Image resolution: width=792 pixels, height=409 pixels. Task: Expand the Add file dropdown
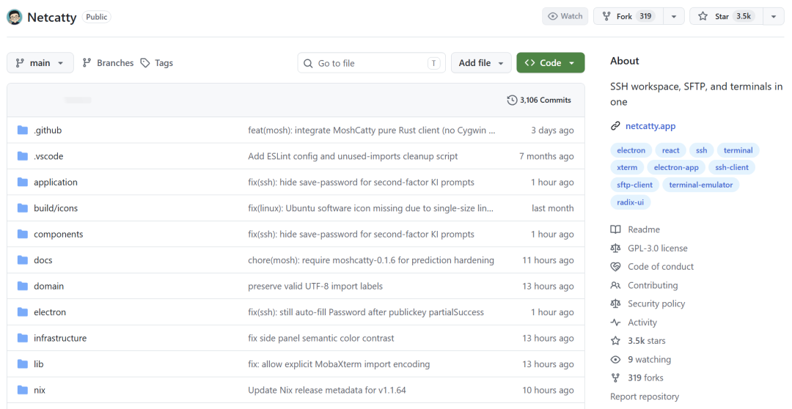[481, 62]
